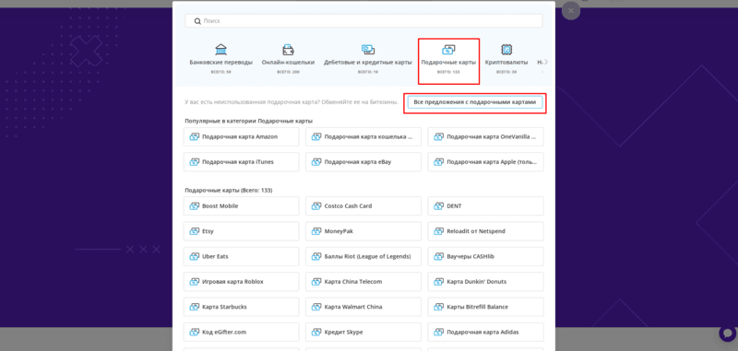This screenshot has width=738, height=351.
Task: Choose Uber Eats gift card
Action: pyautogui.click(x=241, y=256)
